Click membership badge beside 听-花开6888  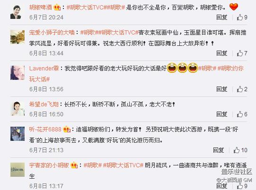point(67,130)
